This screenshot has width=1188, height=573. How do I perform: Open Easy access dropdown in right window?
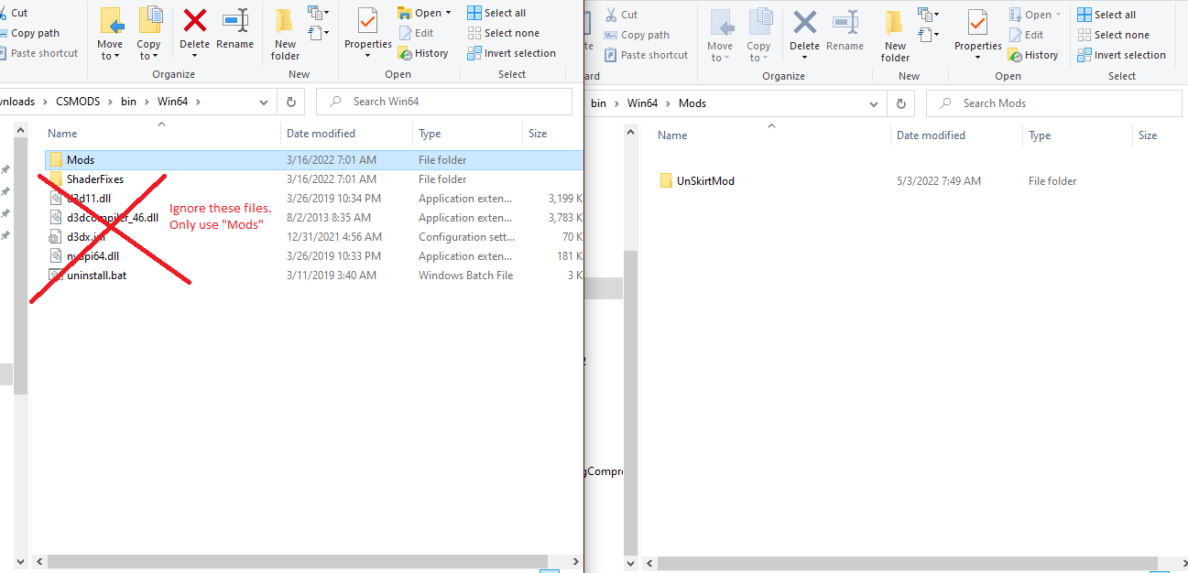point(929,35)
